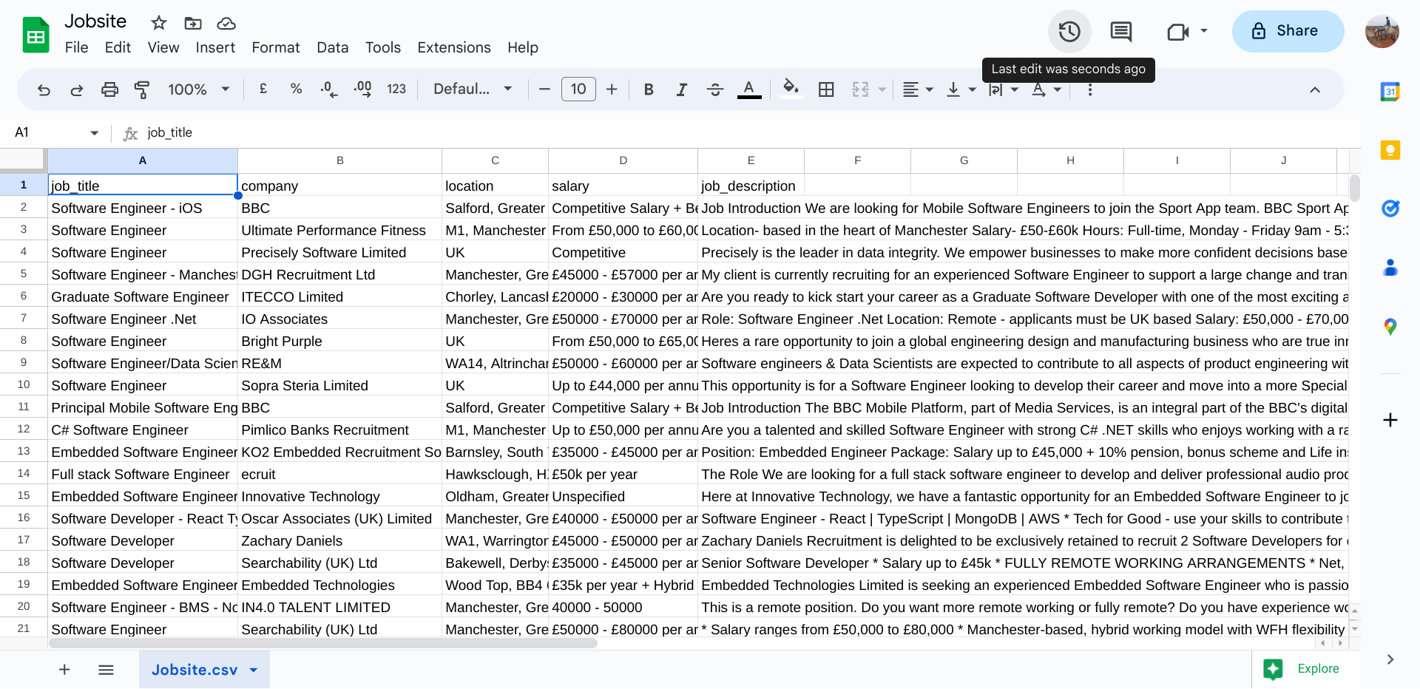1420x689 pixels.
Task: Open the font family dropdown
Action: pos(473,89)
